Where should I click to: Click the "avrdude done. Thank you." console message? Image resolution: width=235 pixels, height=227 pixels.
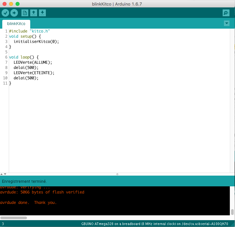(28, 203)
